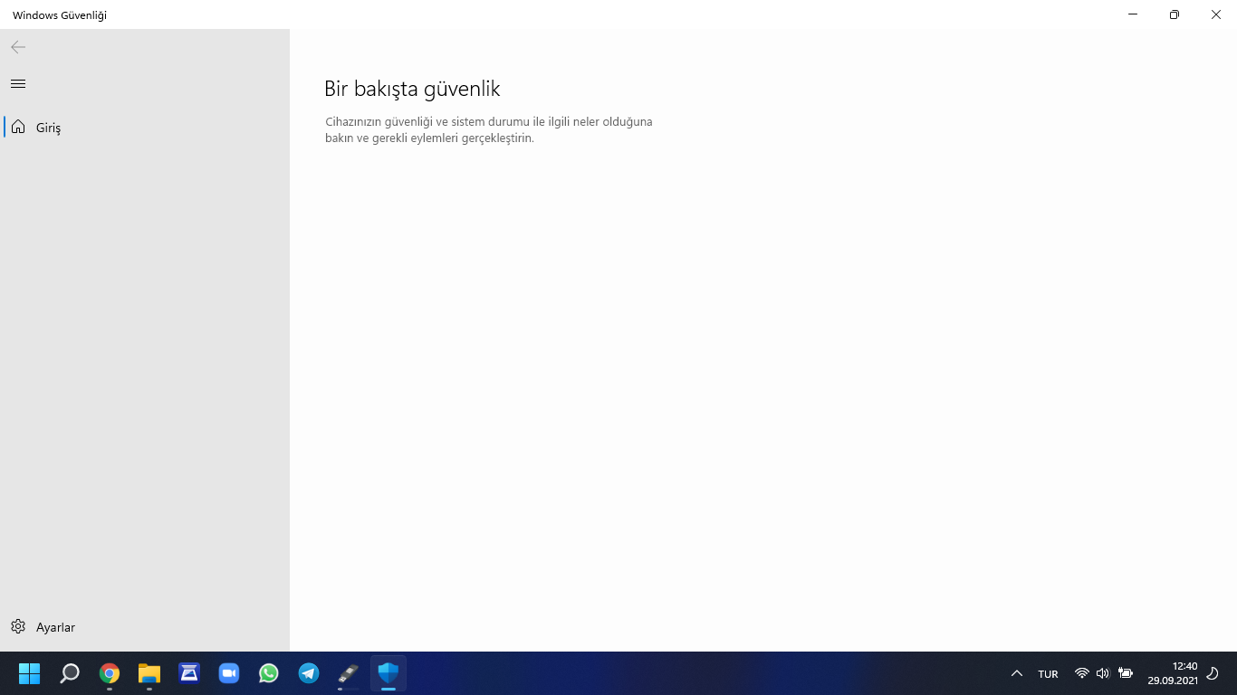Close the Windows Güvenliği window

pyautogui.click(x=1216, y=14)
